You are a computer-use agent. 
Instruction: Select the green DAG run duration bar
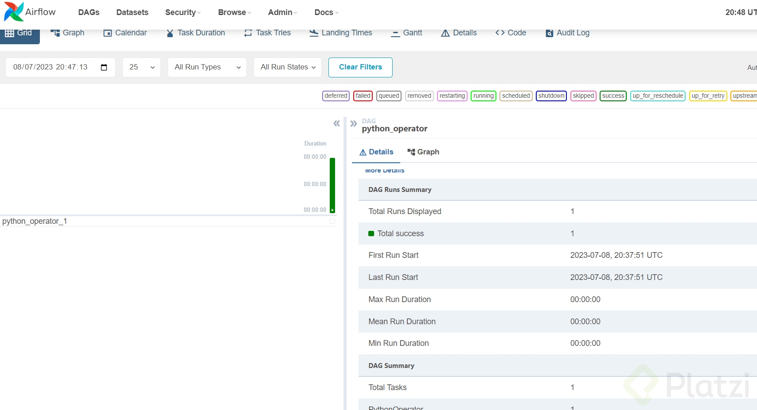click(x=332, y=185)
